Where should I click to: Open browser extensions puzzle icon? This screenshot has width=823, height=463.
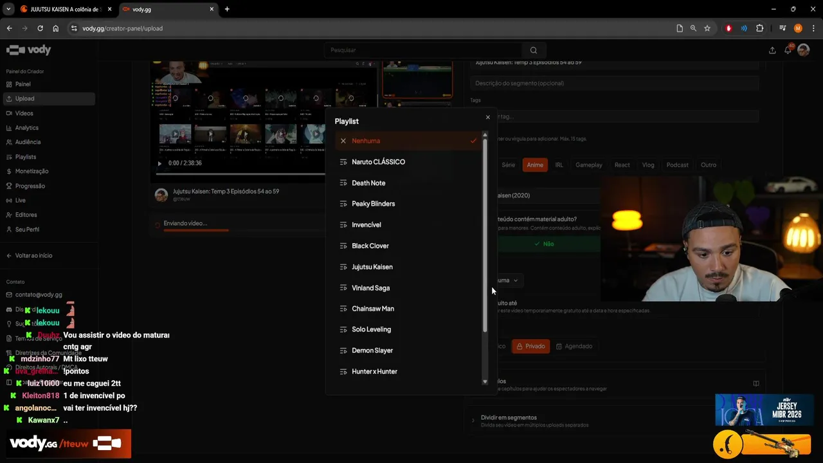[x=759, y=28]
